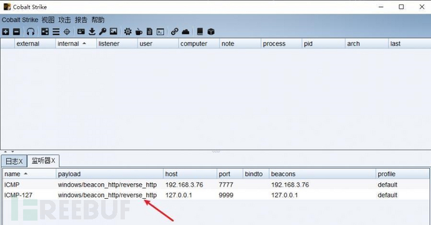Open the help book icon
Viewport: 431px width, 225px height.
[200, 32]
